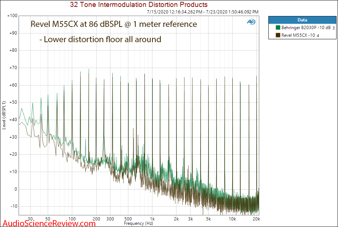Click the "Level (dBSPL1)" y-axis label

tap(4, 115)
